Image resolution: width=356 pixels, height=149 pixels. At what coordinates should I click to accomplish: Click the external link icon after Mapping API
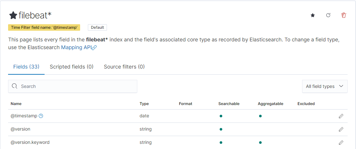tap(94, 48)
